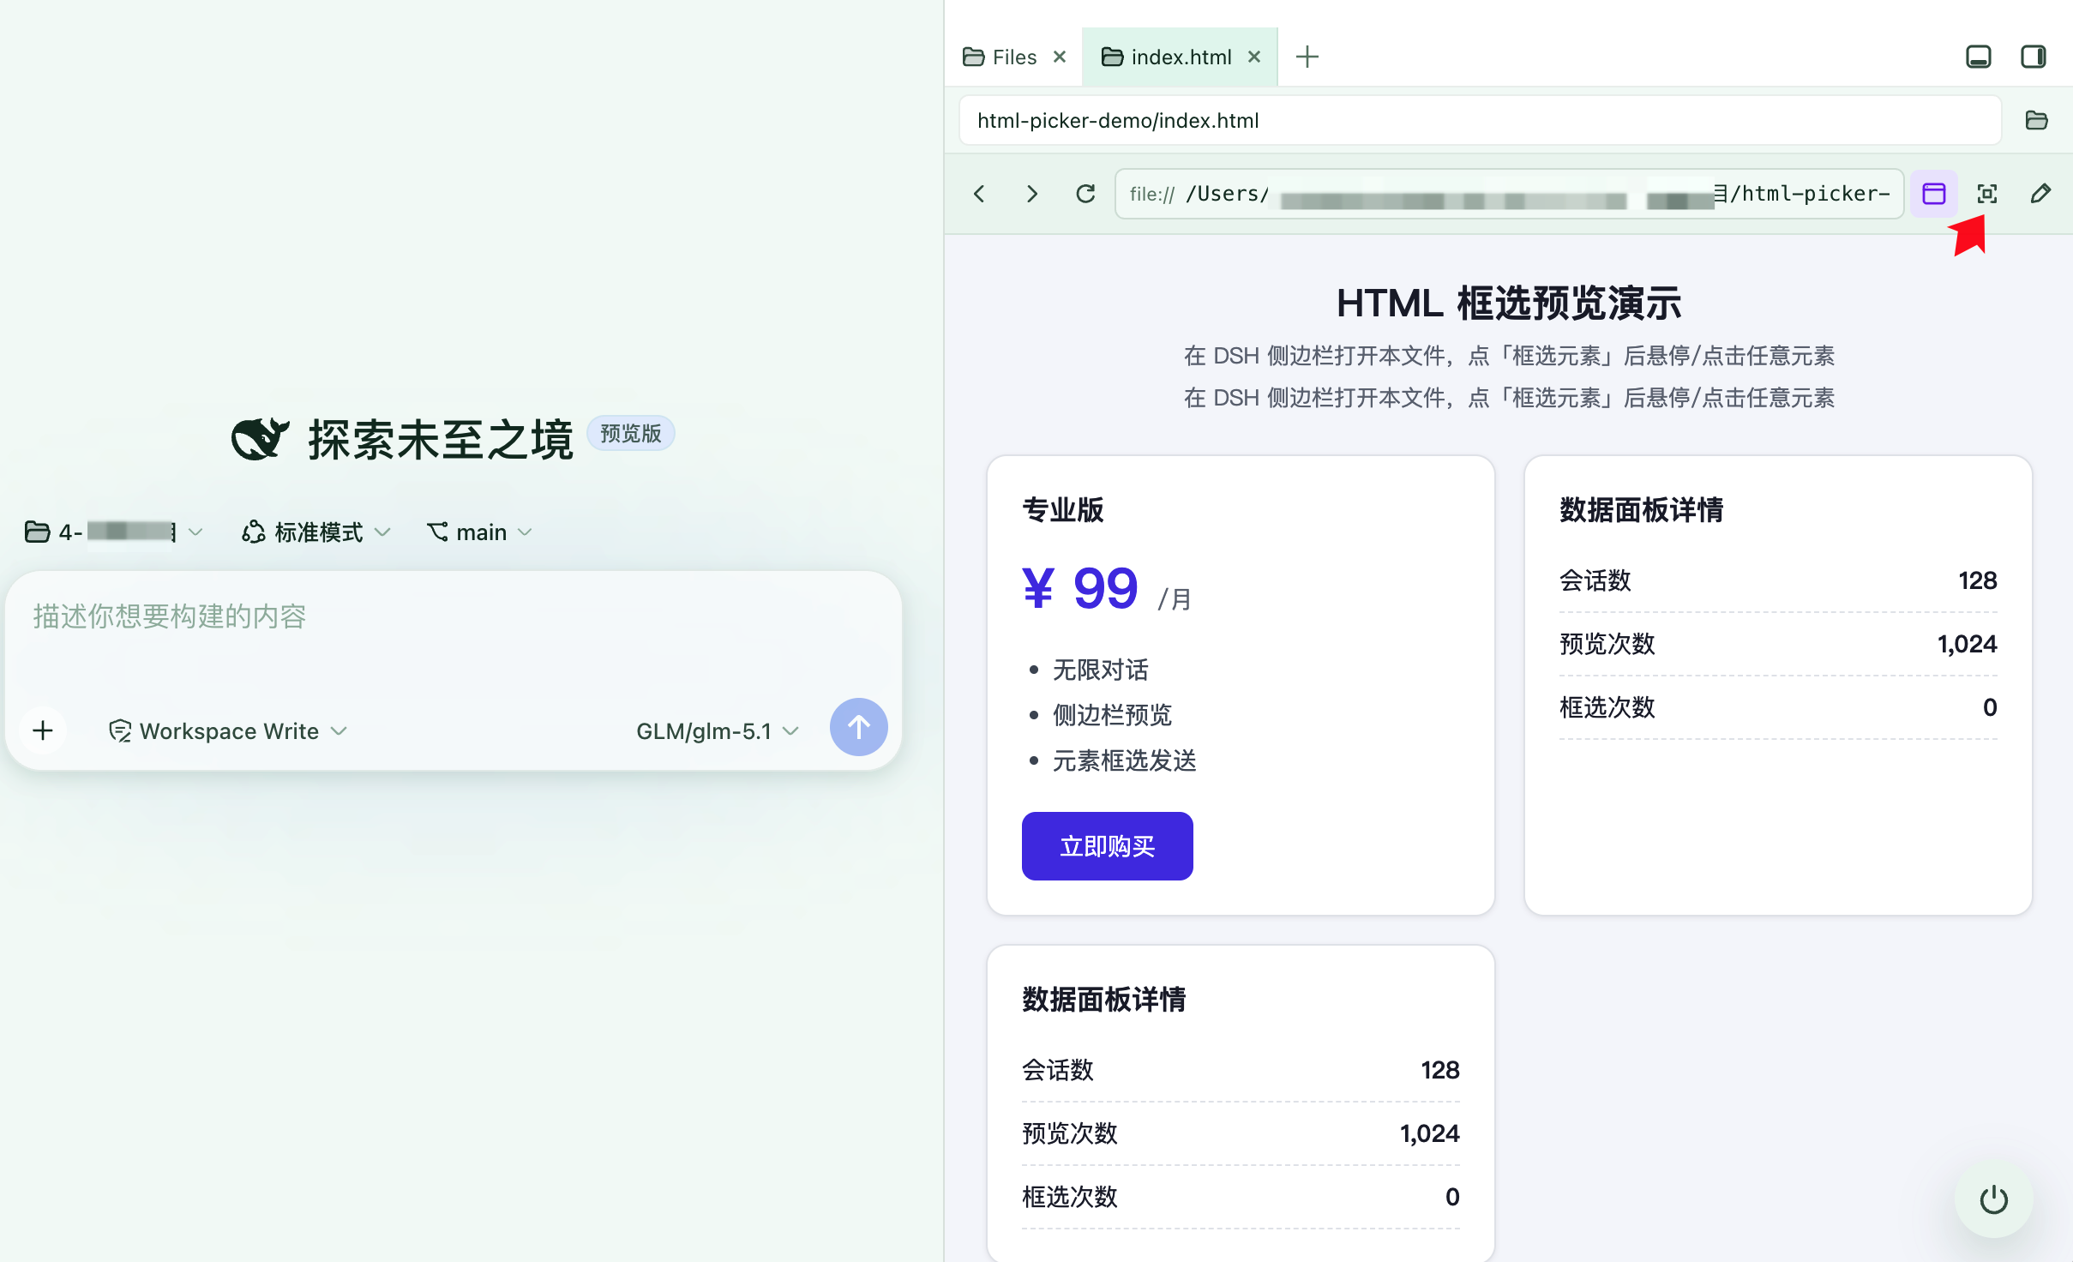This screenshot has height=1262, width=2073.
Task: Click the 专业版 card heading
Action: coord(1063,509)
